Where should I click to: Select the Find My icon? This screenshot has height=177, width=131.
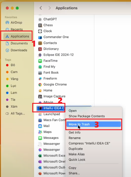tap(40, 67)
